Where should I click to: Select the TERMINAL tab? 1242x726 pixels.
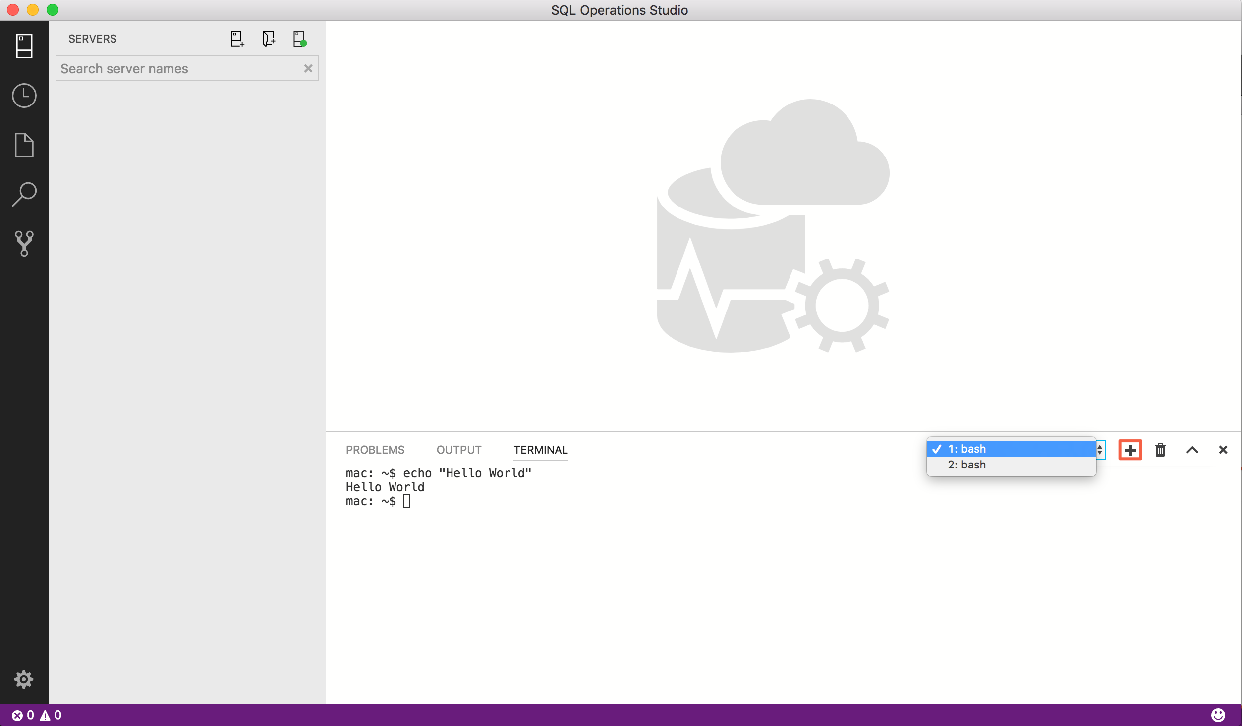pos(540,450)
